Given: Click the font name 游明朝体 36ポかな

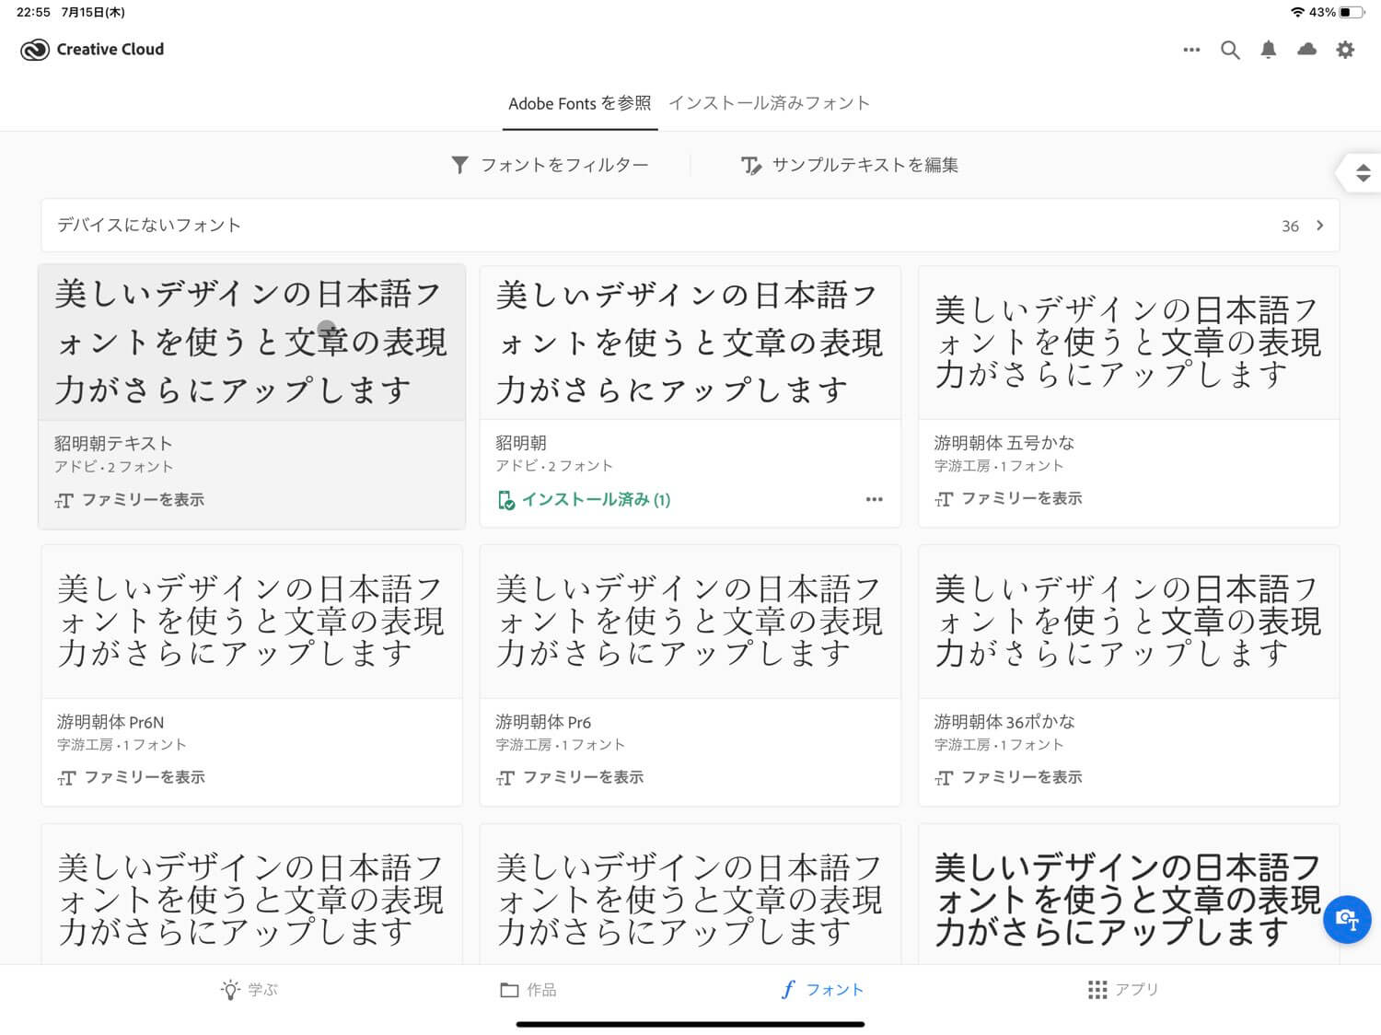Looking at the screenshot, I should click(1004, 722).
